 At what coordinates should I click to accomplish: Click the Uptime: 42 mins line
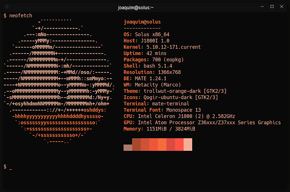click(x=145, y=53)
